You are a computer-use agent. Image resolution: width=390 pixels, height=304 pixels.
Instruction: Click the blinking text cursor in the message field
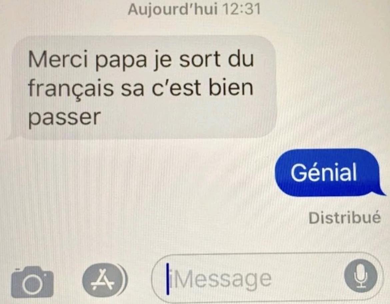coord(168,279)
